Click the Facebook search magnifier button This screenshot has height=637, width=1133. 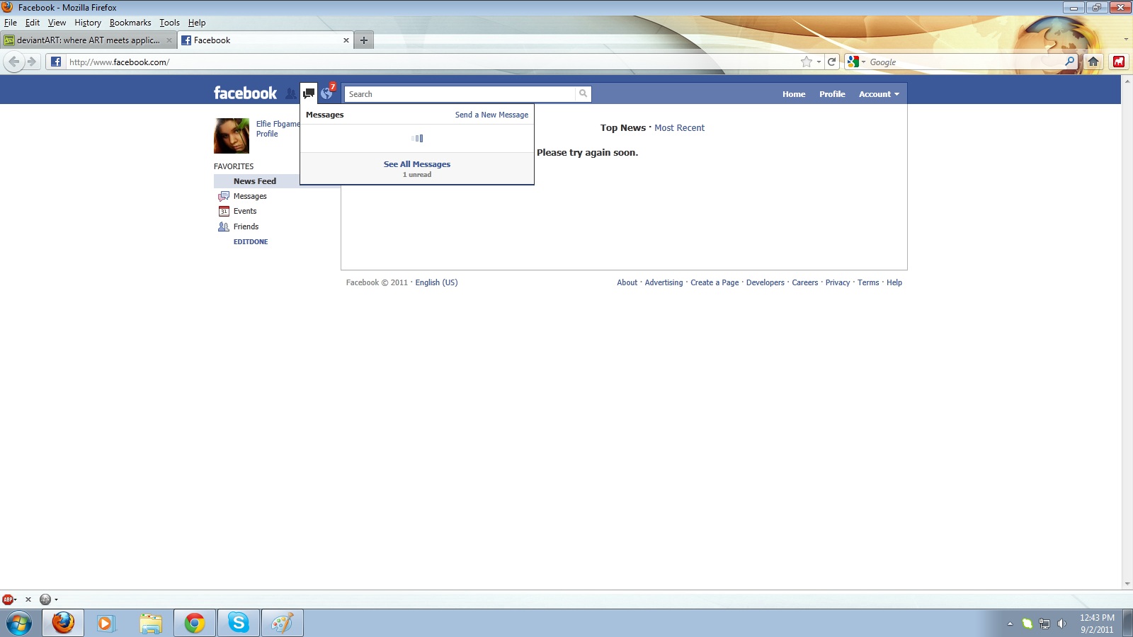point(583,93)
